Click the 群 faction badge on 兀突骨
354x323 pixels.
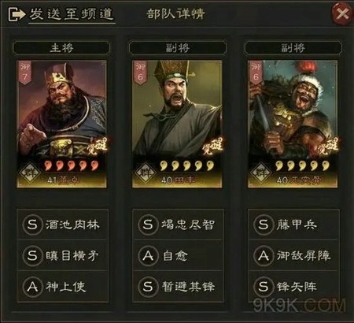pyautogui.click(x=261, y=173)
